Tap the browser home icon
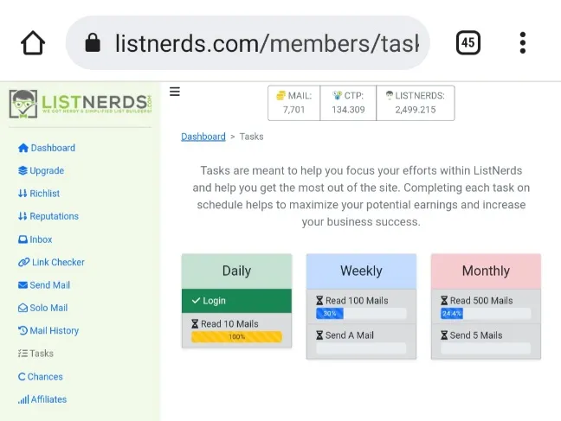 [x=33, y=43]
